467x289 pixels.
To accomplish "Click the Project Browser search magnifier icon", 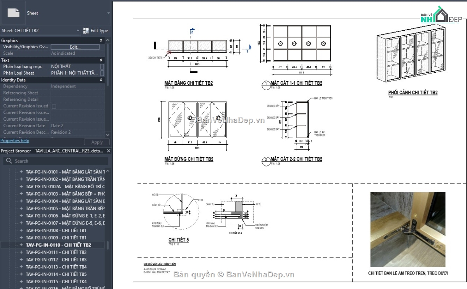I will pyautogui.click(x=9, y=161).
